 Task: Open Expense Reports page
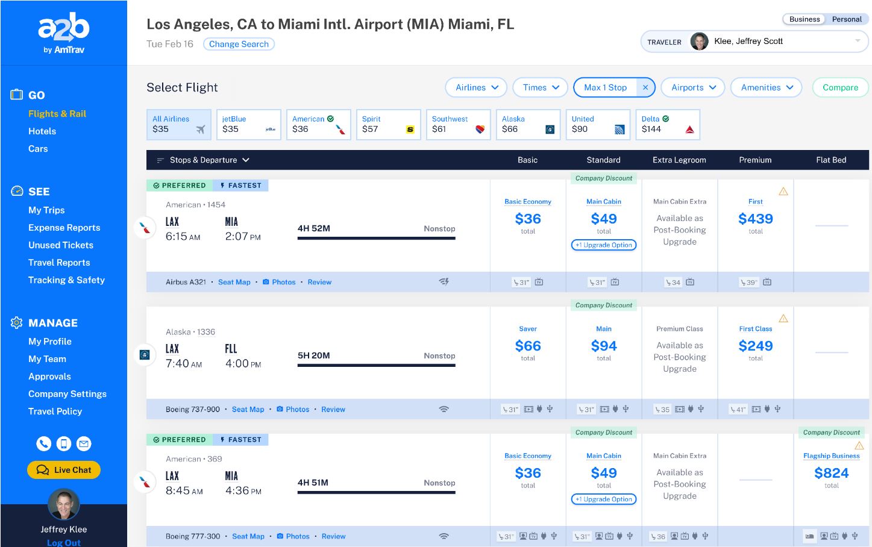pyautogui.click(x=64, y=228)
